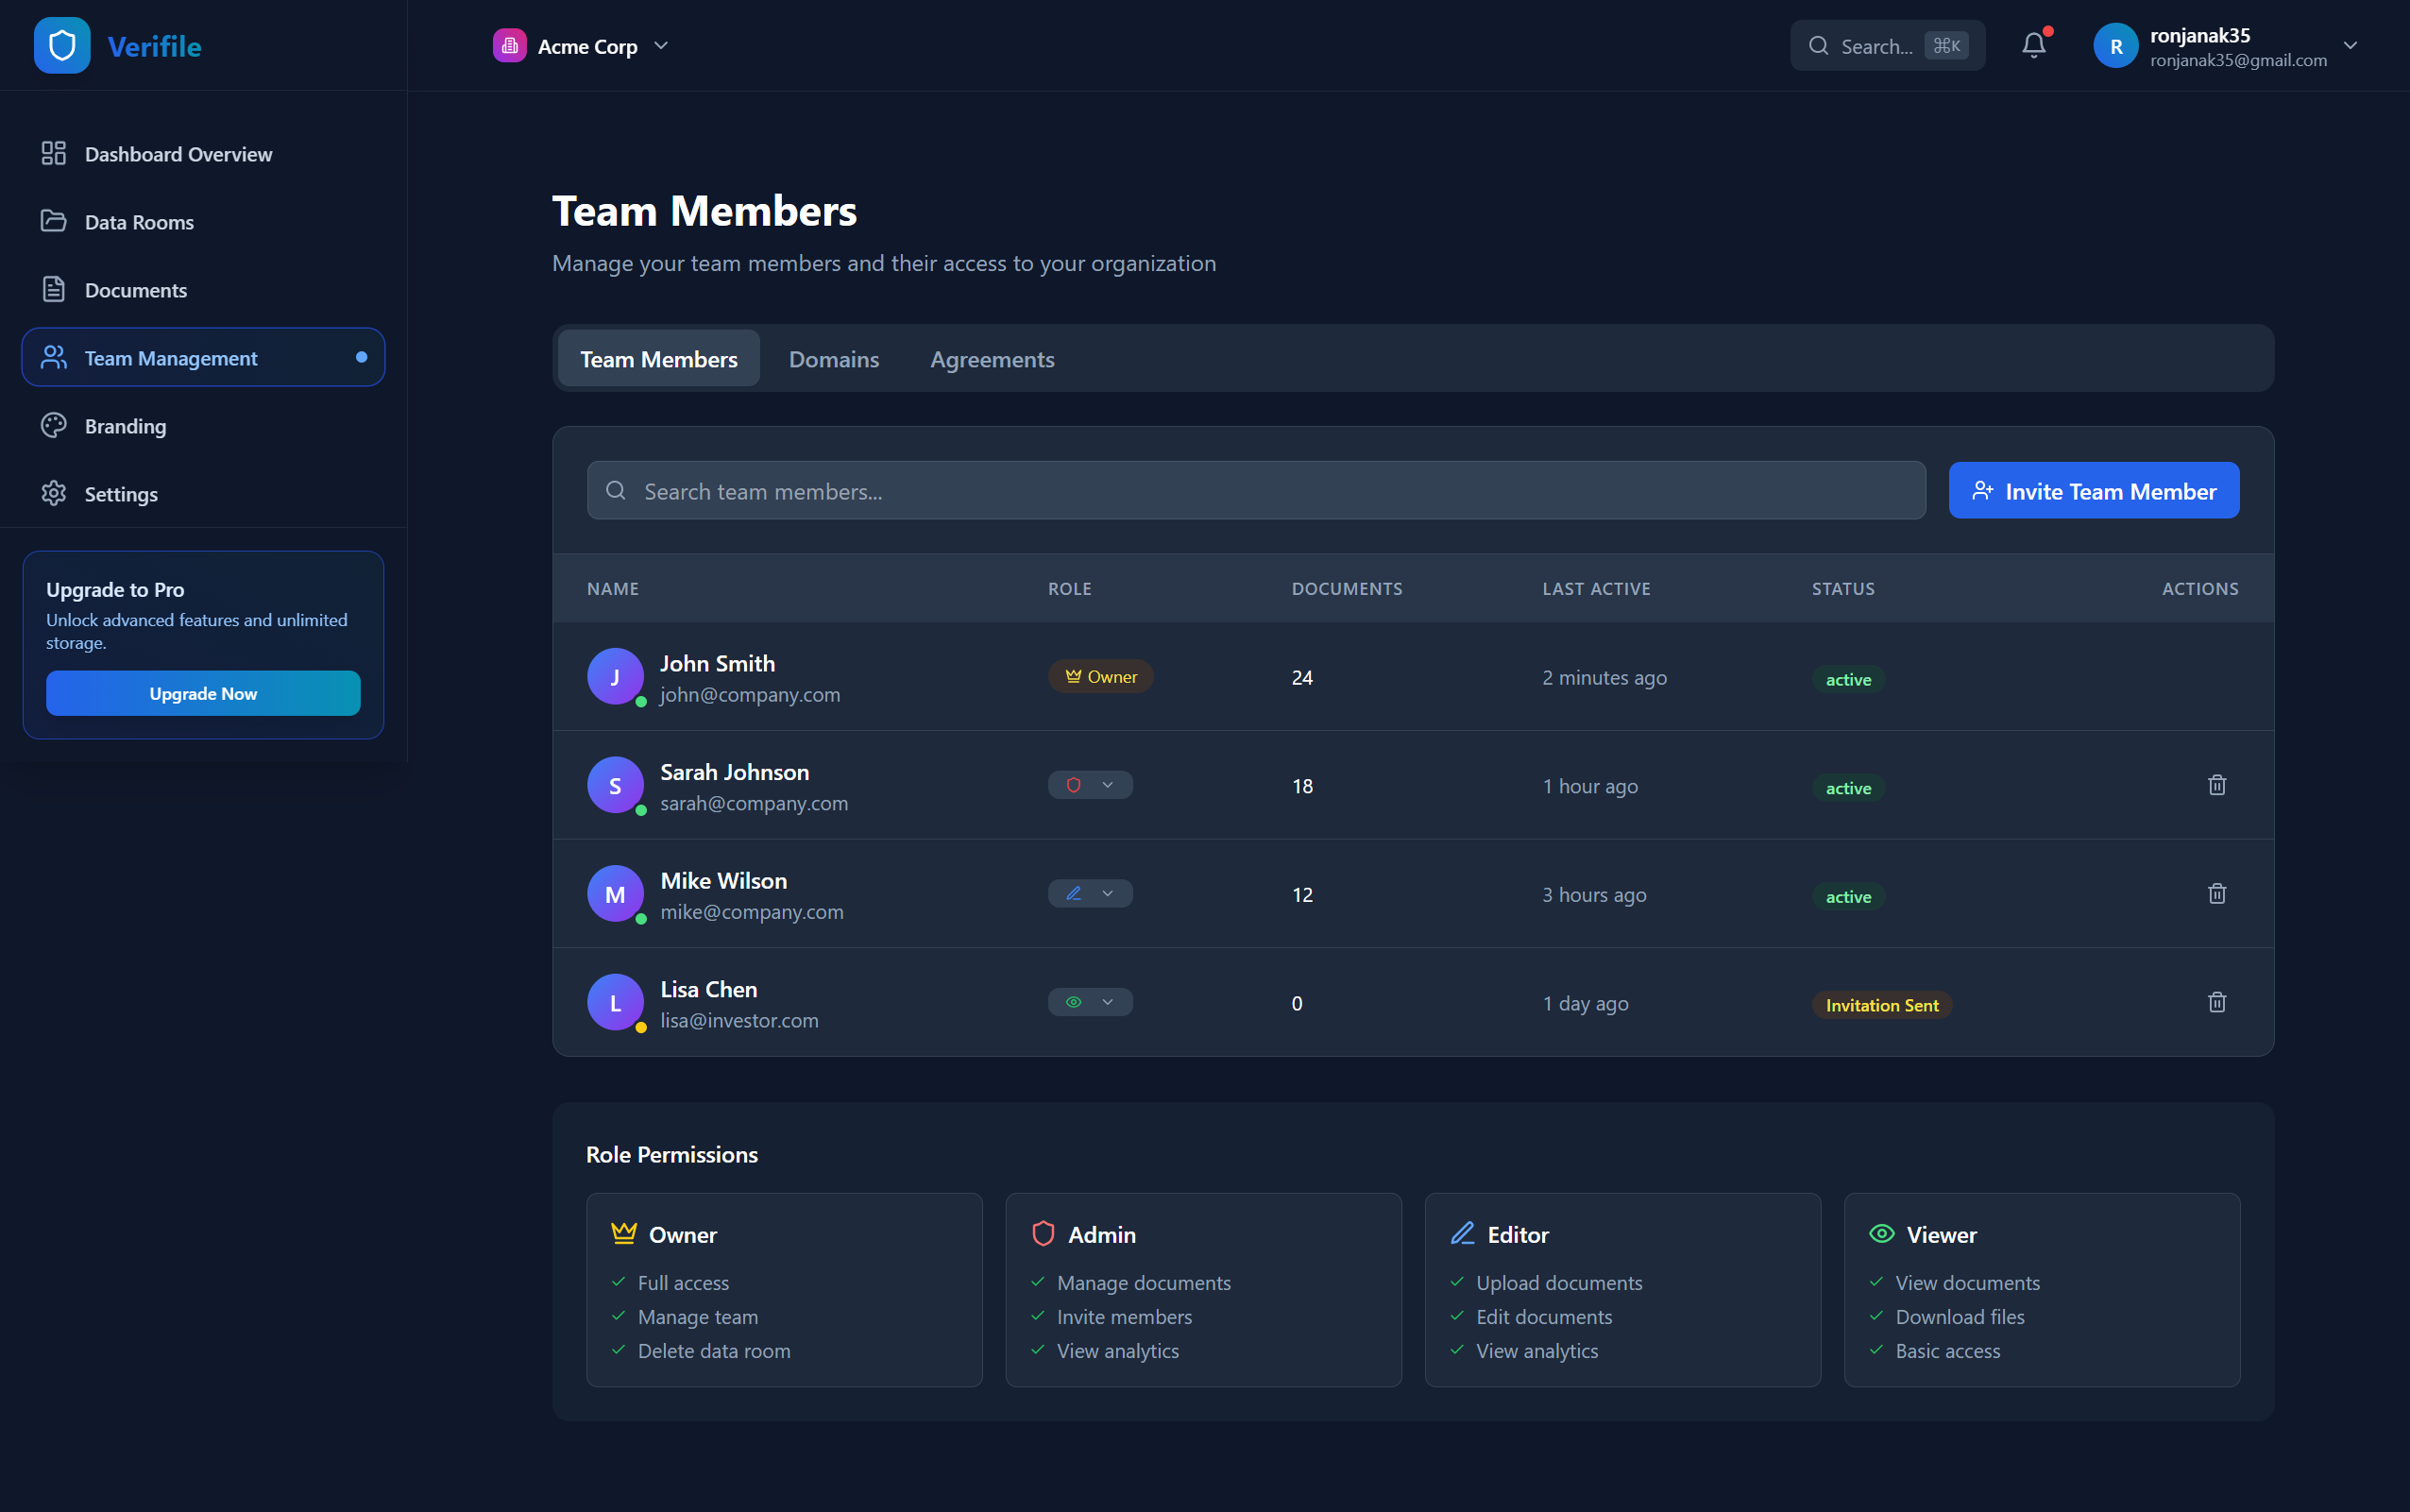2410x1512 pixels.
Task: Delete Sarah Johnson with trash icon
Action: (2216, 785)
